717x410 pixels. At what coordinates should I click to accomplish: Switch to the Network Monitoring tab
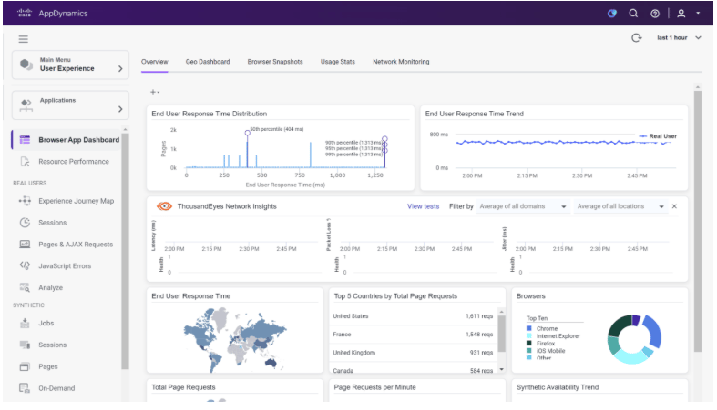(x=401, y=62)
